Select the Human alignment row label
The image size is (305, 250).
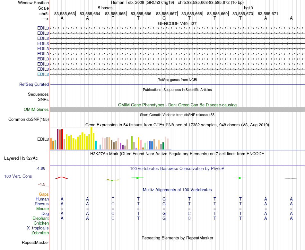coord(42,199)
